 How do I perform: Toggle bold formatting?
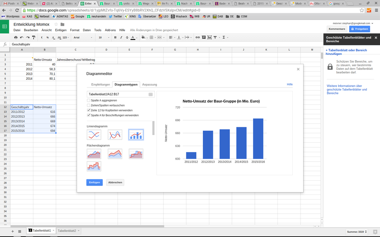click(115, 38)
